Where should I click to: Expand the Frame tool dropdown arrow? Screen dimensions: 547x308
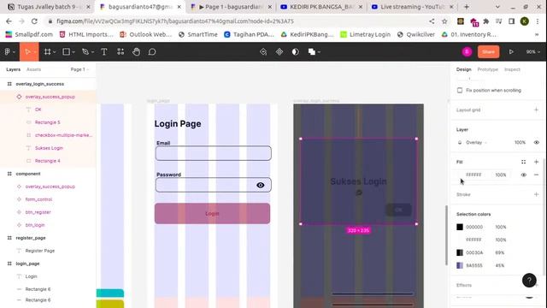click(55, 52)
